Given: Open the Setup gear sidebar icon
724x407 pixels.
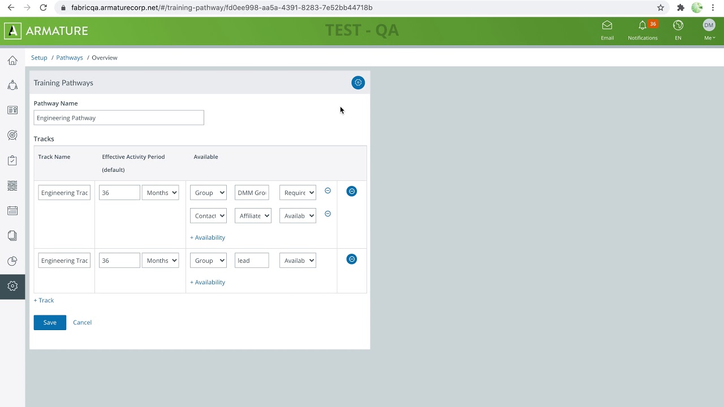Looking at the screenshot, I should [12, 286].
